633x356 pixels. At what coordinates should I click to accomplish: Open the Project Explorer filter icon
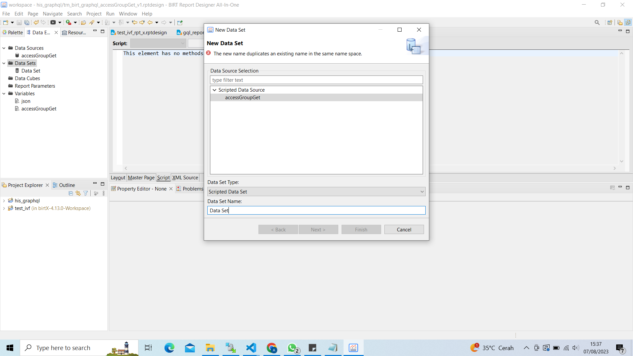(86, 193)
